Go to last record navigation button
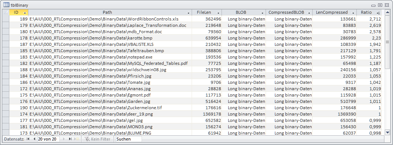This screenshot has width=393, height=145. tap(70, 139)
